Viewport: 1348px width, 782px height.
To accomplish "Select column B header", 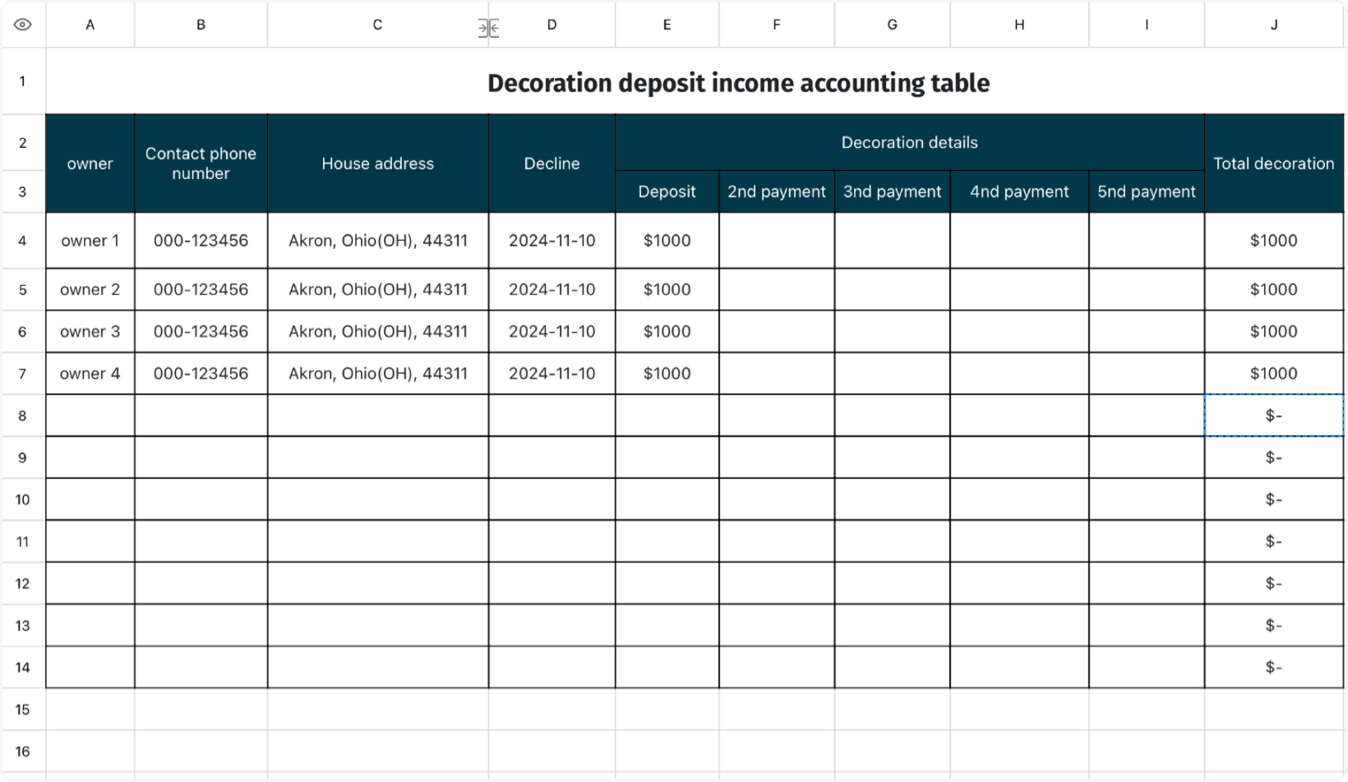I will coord(201,25).
